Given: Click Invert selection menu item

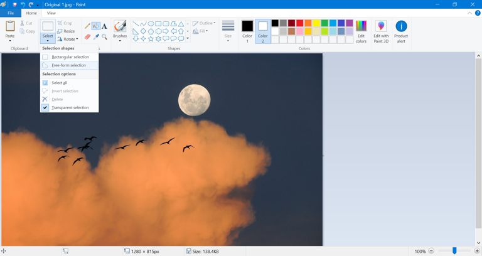Looking at the screenshot, I should (70, 91).
